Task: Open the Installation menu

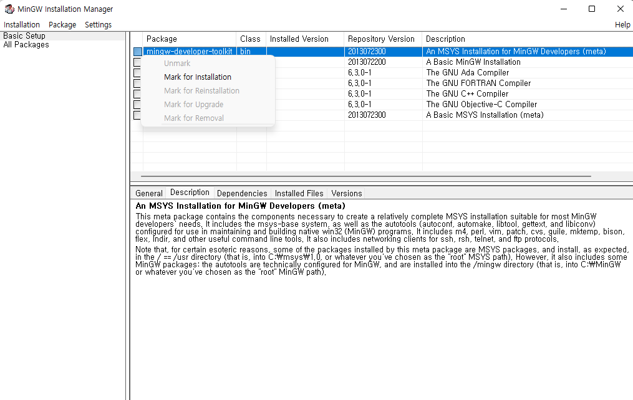Action: pos(22,24)
